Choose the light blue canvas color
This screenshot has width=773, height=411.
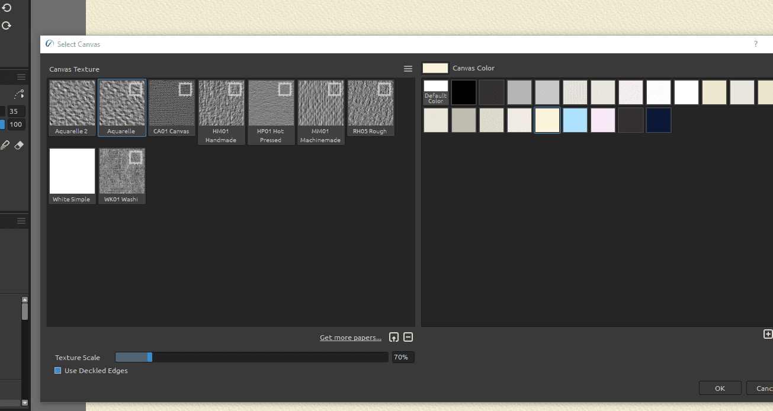[575, 120]
